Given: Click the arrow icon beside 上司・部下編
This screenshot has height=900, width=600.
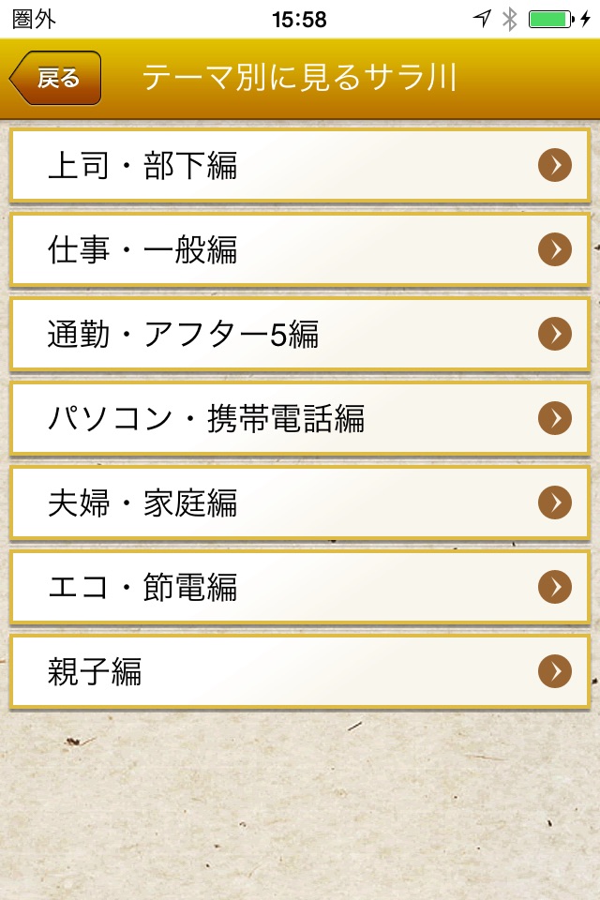Looking at the screenshot, I should click(x=555, y=166).
